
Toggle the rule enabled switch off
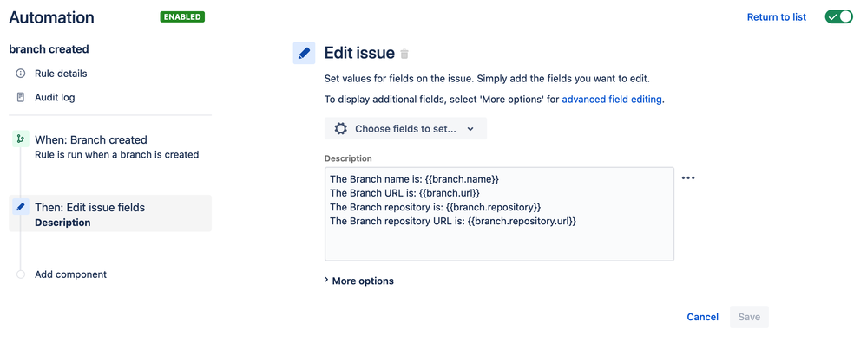coord(839,17)
